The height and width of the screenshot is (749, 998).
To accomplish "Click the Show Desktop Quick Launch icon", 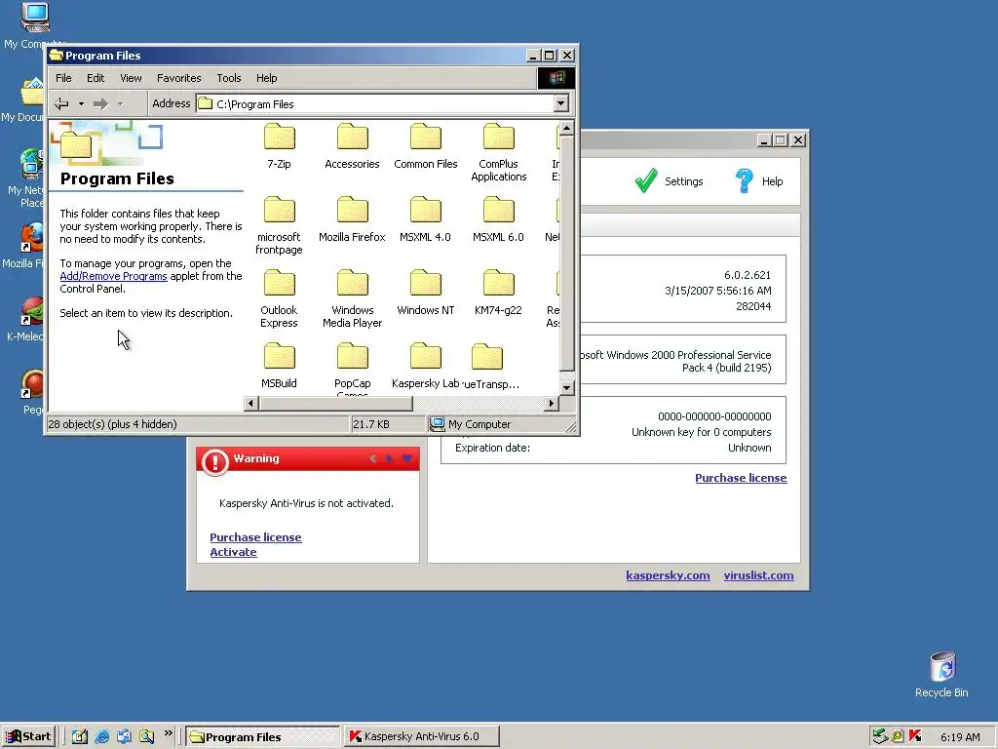I will tap(80, 736).
